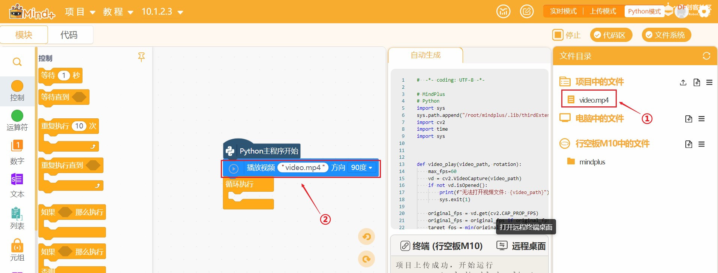Click the redo arrow on canvas

point(366,259)
